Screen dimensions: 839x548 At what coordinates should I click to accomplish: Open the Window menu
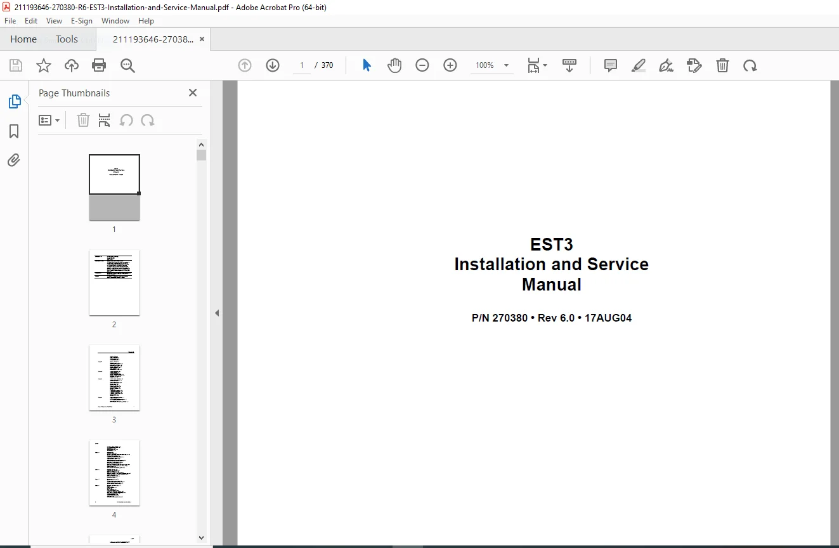click(x=115, y=21)
